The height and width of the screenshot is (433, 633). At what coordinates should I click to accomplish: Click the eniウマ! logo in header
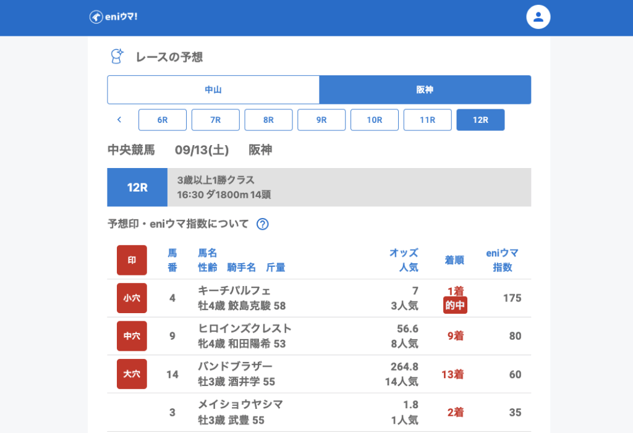click(113, 17)
